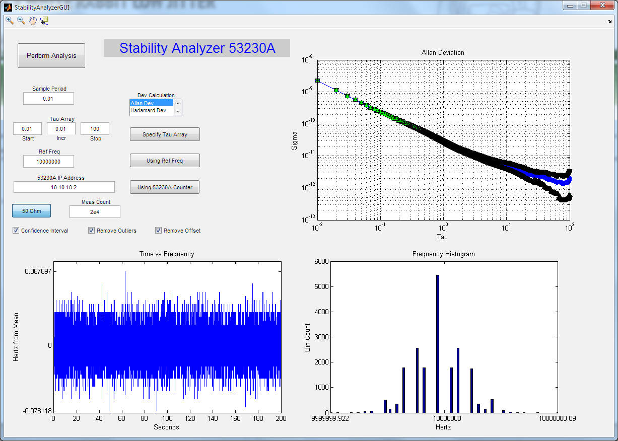The image size is (618, 441).
Task: Click the Perform Analysis button
Action: (x=51, y=55)
